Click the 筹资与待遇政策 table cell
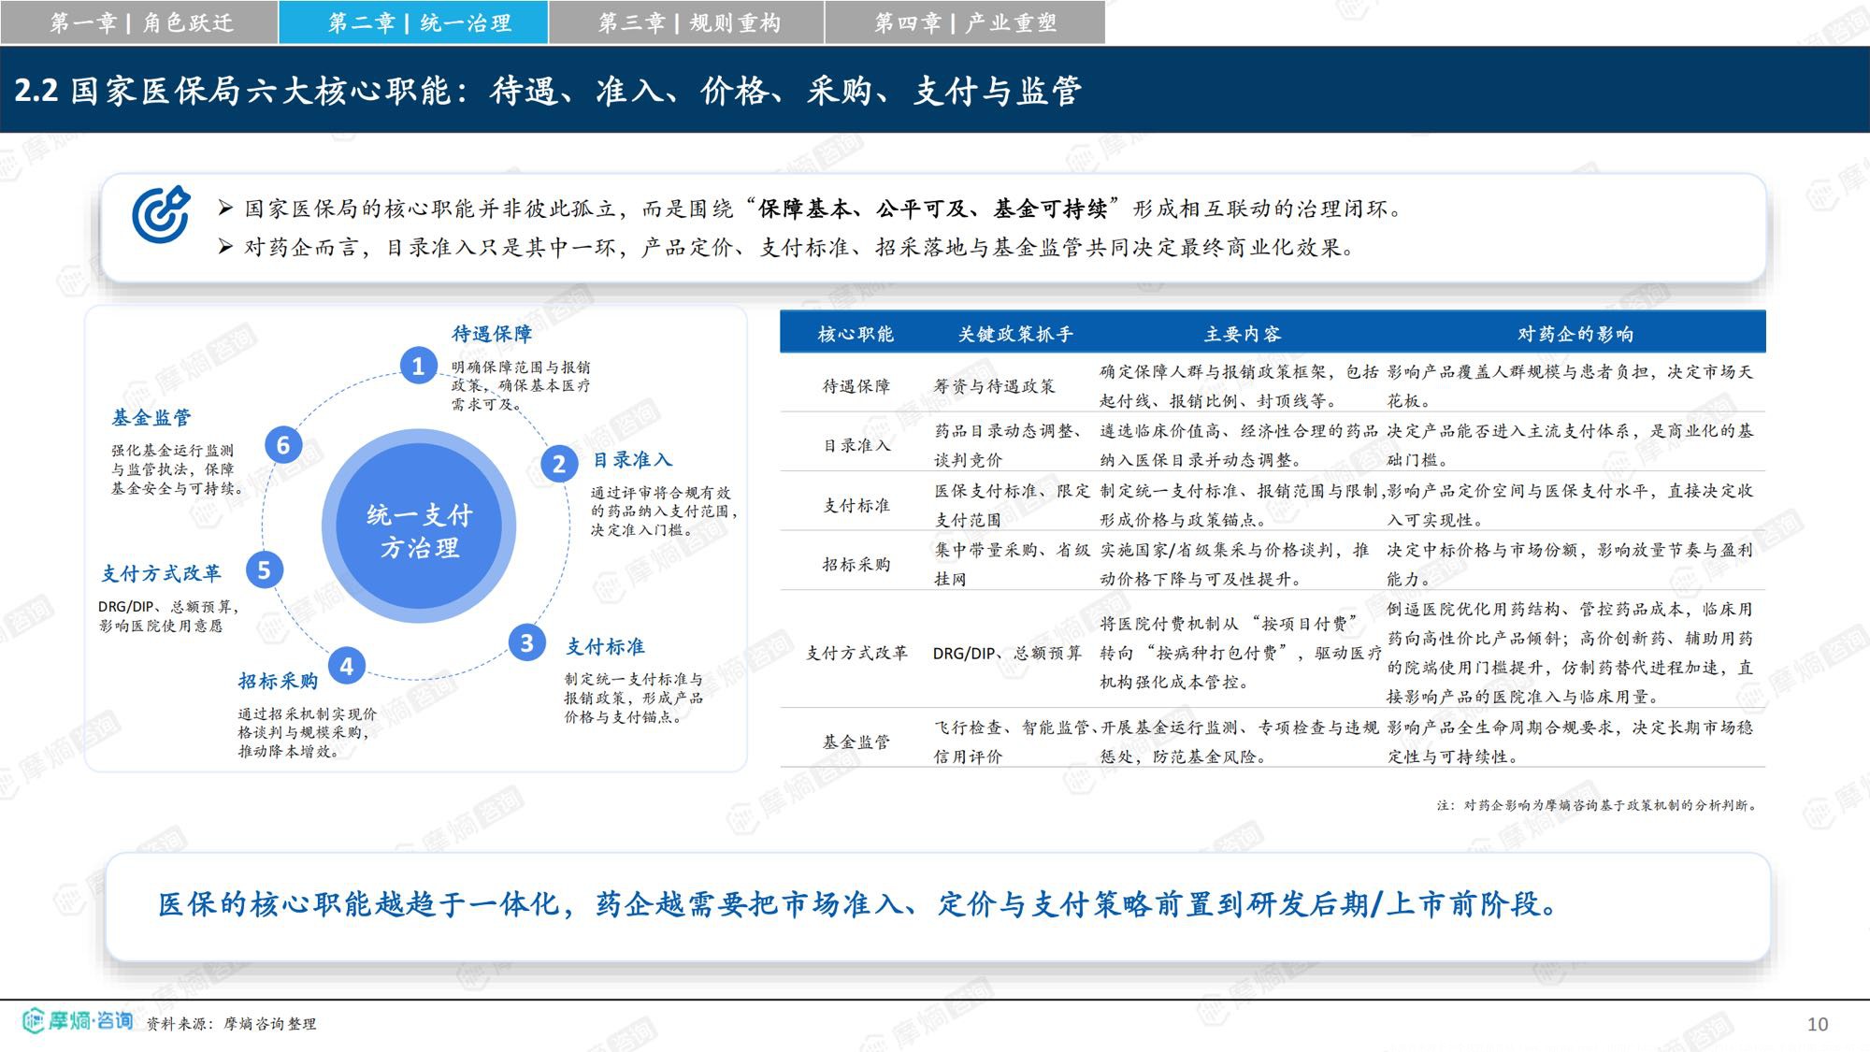Screen dimensions: 1870x1052 tap(994, 386)
